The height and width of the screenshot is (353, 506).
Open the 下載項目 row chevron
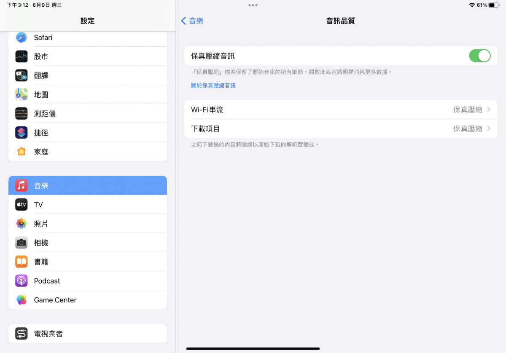(489, 128)
